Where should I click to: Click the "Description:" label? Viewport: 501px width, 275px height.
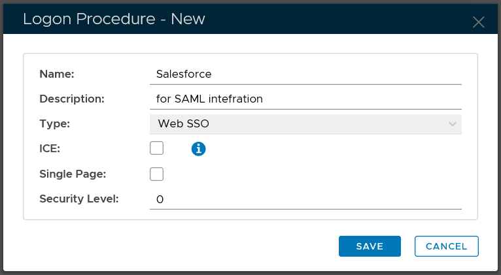[x=72, y=99]
